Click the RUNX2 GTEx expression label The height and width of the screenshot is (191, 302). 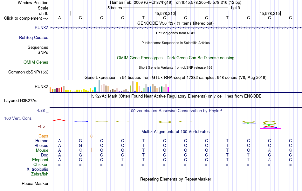41,86
